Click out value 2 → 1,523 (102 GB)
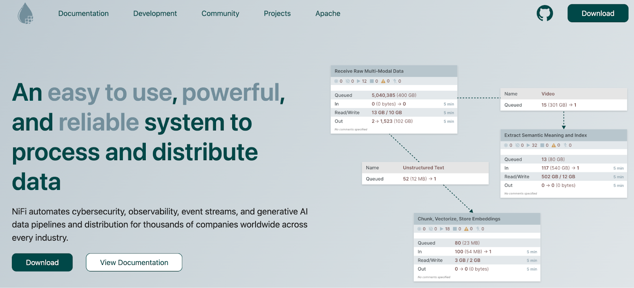 tap(392, 121)
